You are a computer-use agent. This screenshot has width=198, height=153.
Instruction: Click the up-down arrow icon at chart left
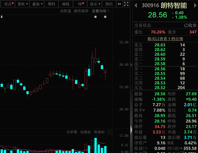[x=2, y=17]
